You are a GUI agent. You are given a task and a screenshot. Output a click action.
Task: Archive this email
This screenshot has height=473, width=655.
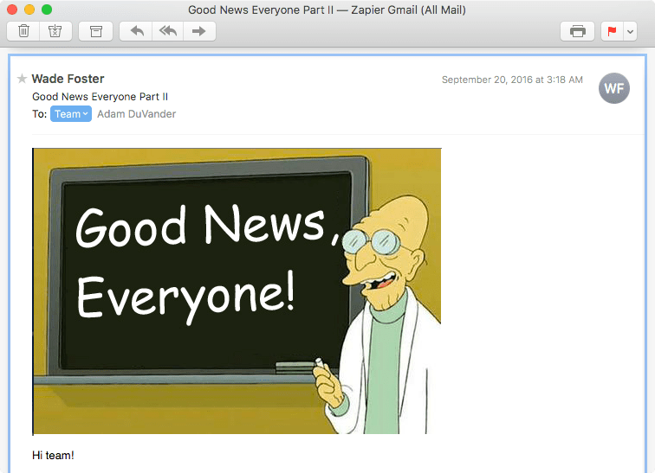pos(96,31)
